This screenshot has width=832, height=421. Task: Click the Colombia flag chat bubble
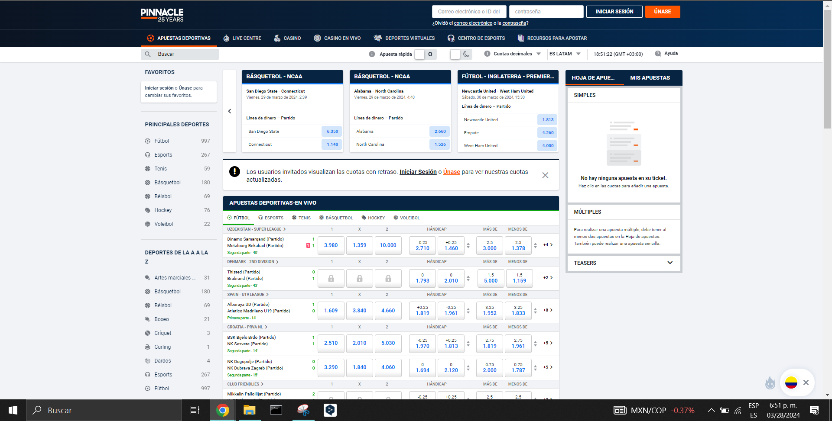(x=791, y=382)
